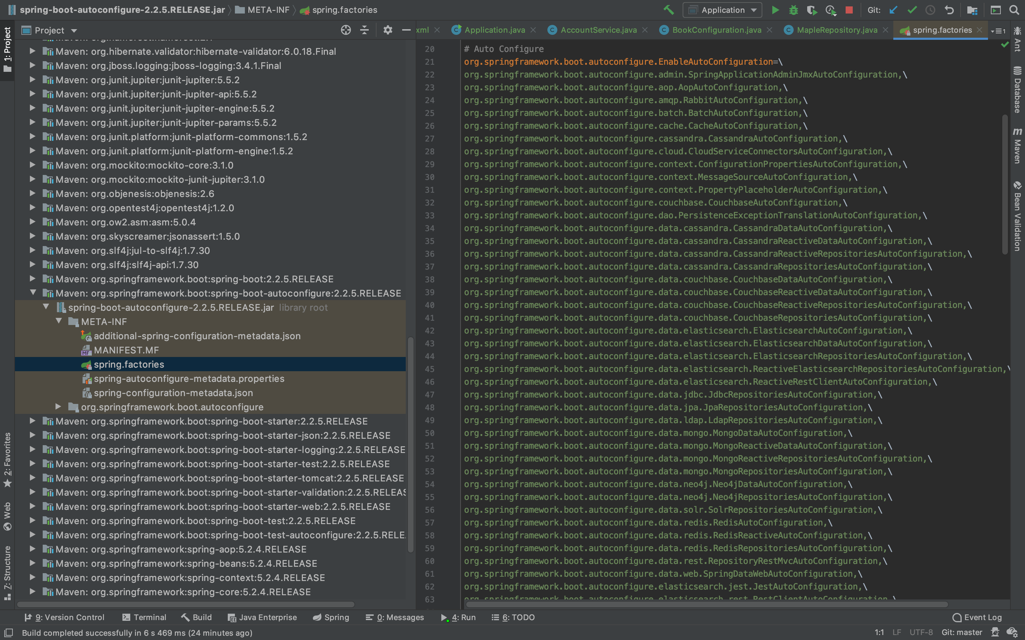Open Search Everywhere magnifier icon
The height and width of the screenshot is (640, 1025).
coord(1014,10)
